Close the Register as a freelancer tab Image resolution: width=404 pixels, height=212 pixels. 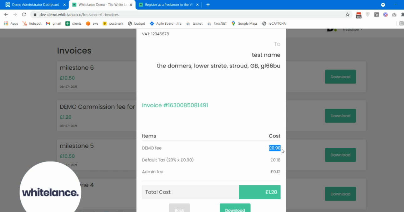[x=197, y=5]
